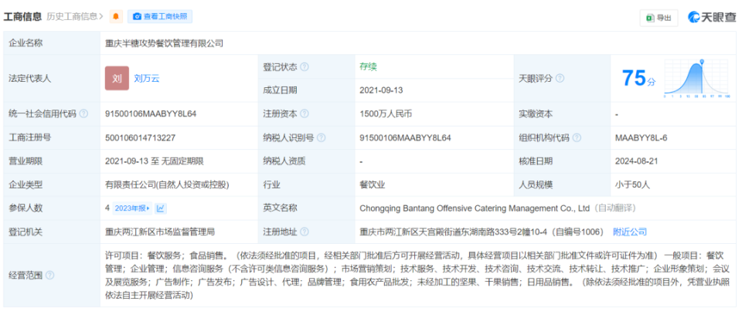Click the orange notification bell icon
The width and height of the screenshot is (742, 318).
tap(116, 16)
